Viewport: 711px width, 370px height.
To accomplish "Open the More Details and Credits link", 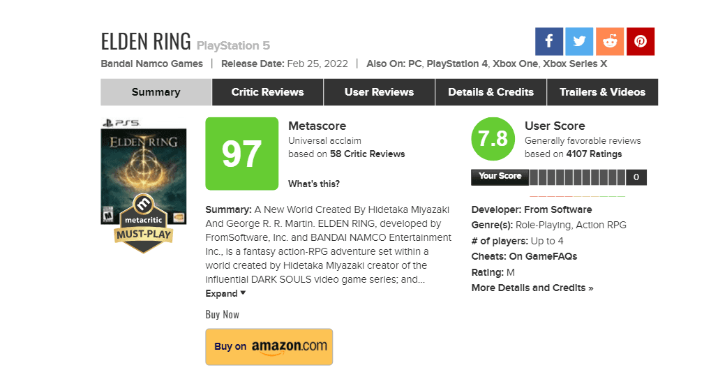I will 532,288.
